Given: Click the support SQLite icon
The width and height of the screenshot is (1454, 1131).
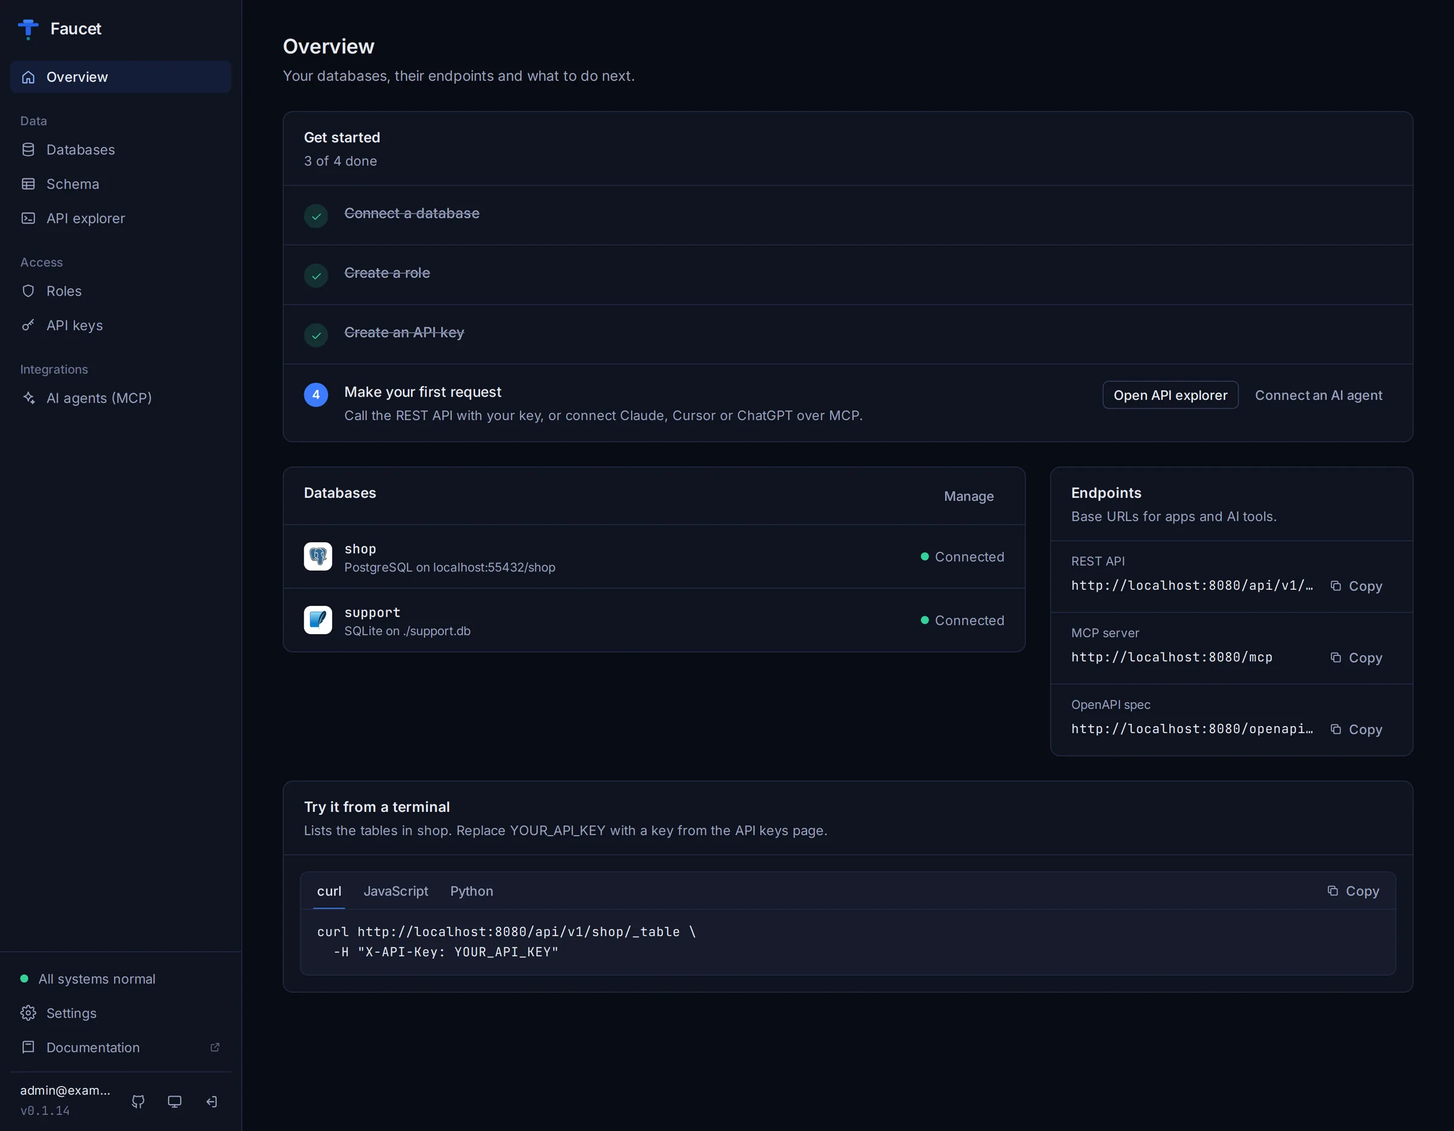Looking at the screenshot, I should pyautogui.click(x=317, y=620).
